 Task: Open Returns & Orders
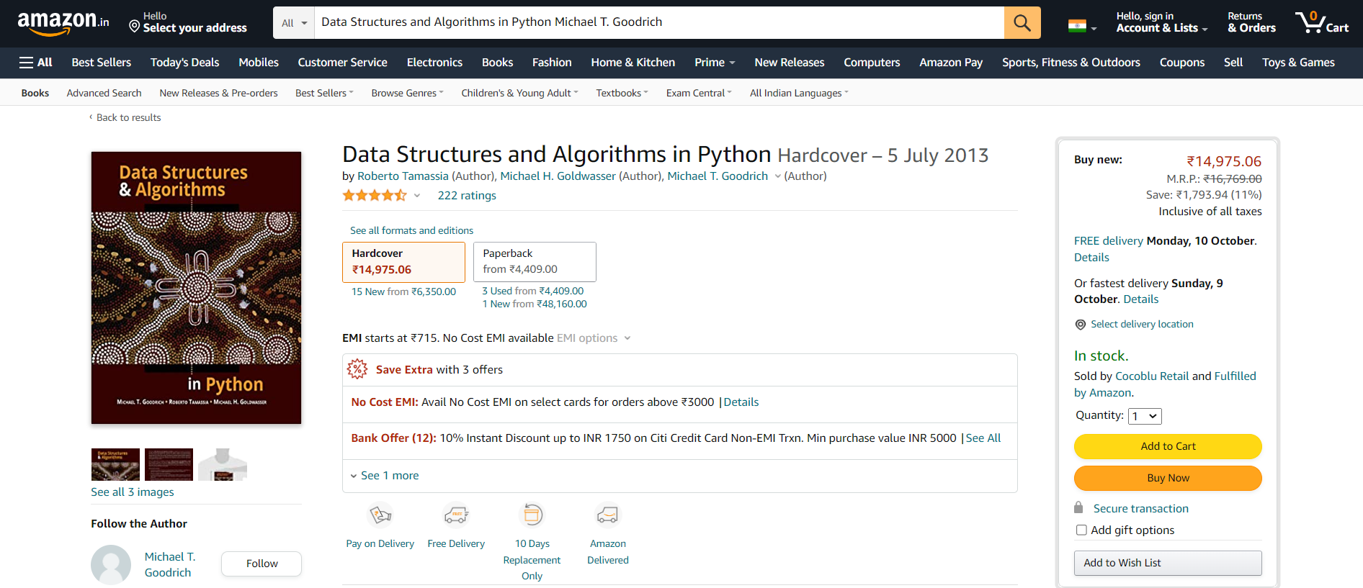coord(1251,22)
